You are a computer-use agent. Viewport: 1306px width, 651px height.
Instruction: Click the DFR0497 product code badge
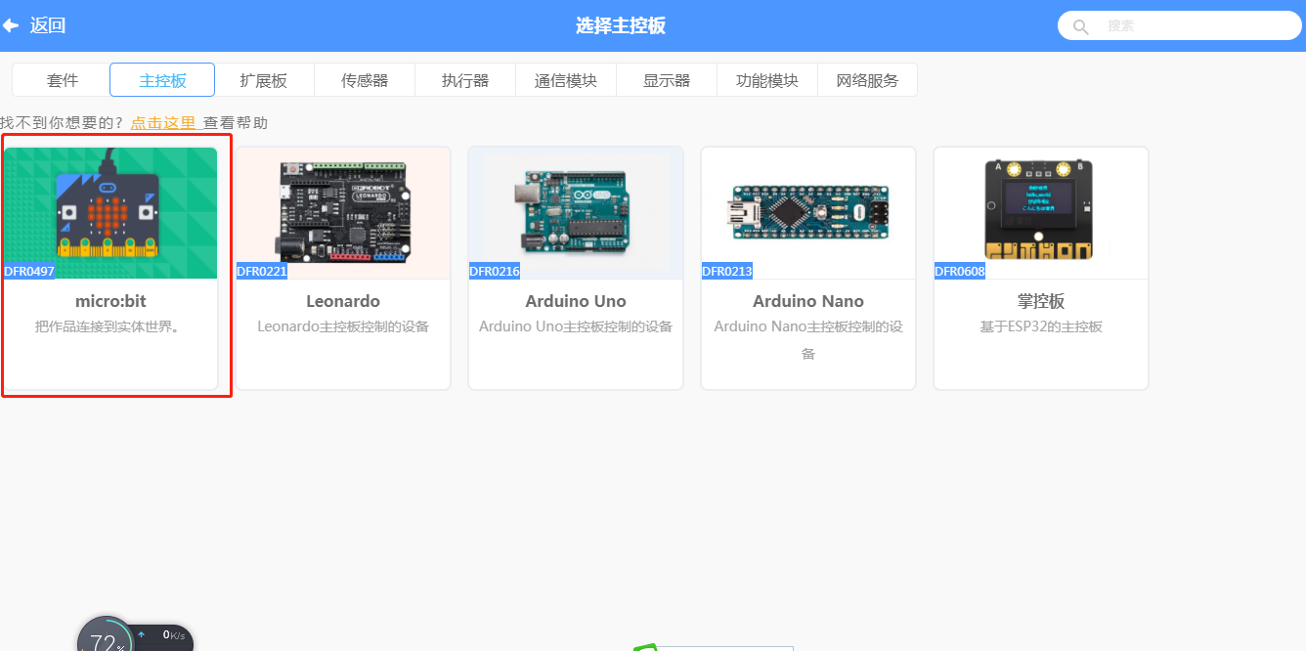coord(29,271)
